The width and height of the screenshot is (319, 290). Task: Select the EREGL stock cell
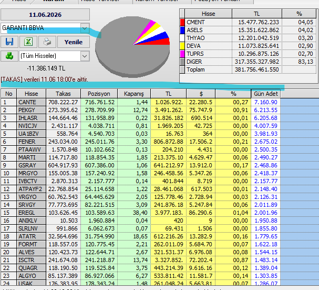point(32,213)
